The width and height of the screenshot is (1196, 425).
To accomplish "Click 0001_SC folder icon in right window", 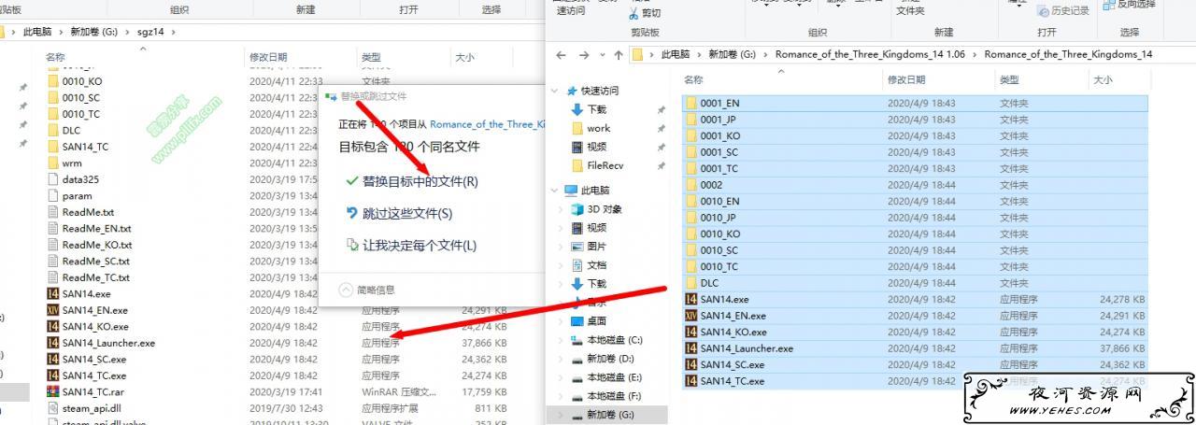I will pos(691,152).
